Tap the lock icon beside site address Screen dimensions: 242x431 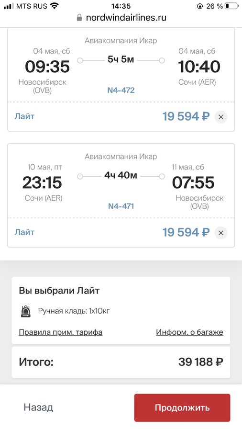[x=79, y=18]
